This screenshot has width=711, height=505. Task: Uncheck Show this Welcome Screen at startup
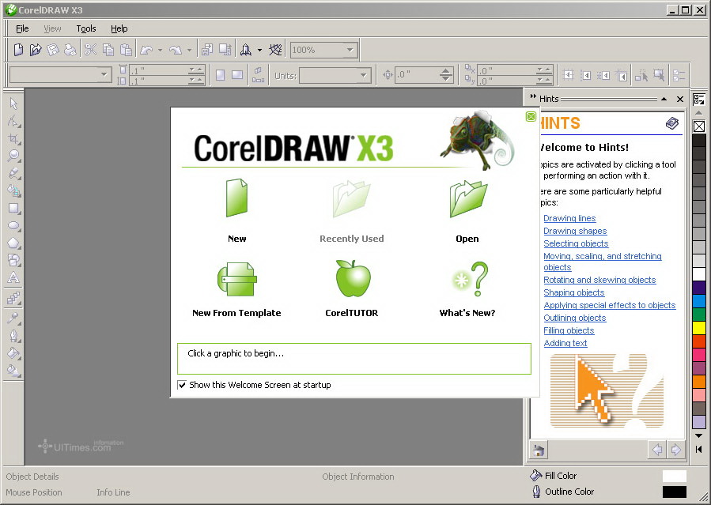coord(182,385)
